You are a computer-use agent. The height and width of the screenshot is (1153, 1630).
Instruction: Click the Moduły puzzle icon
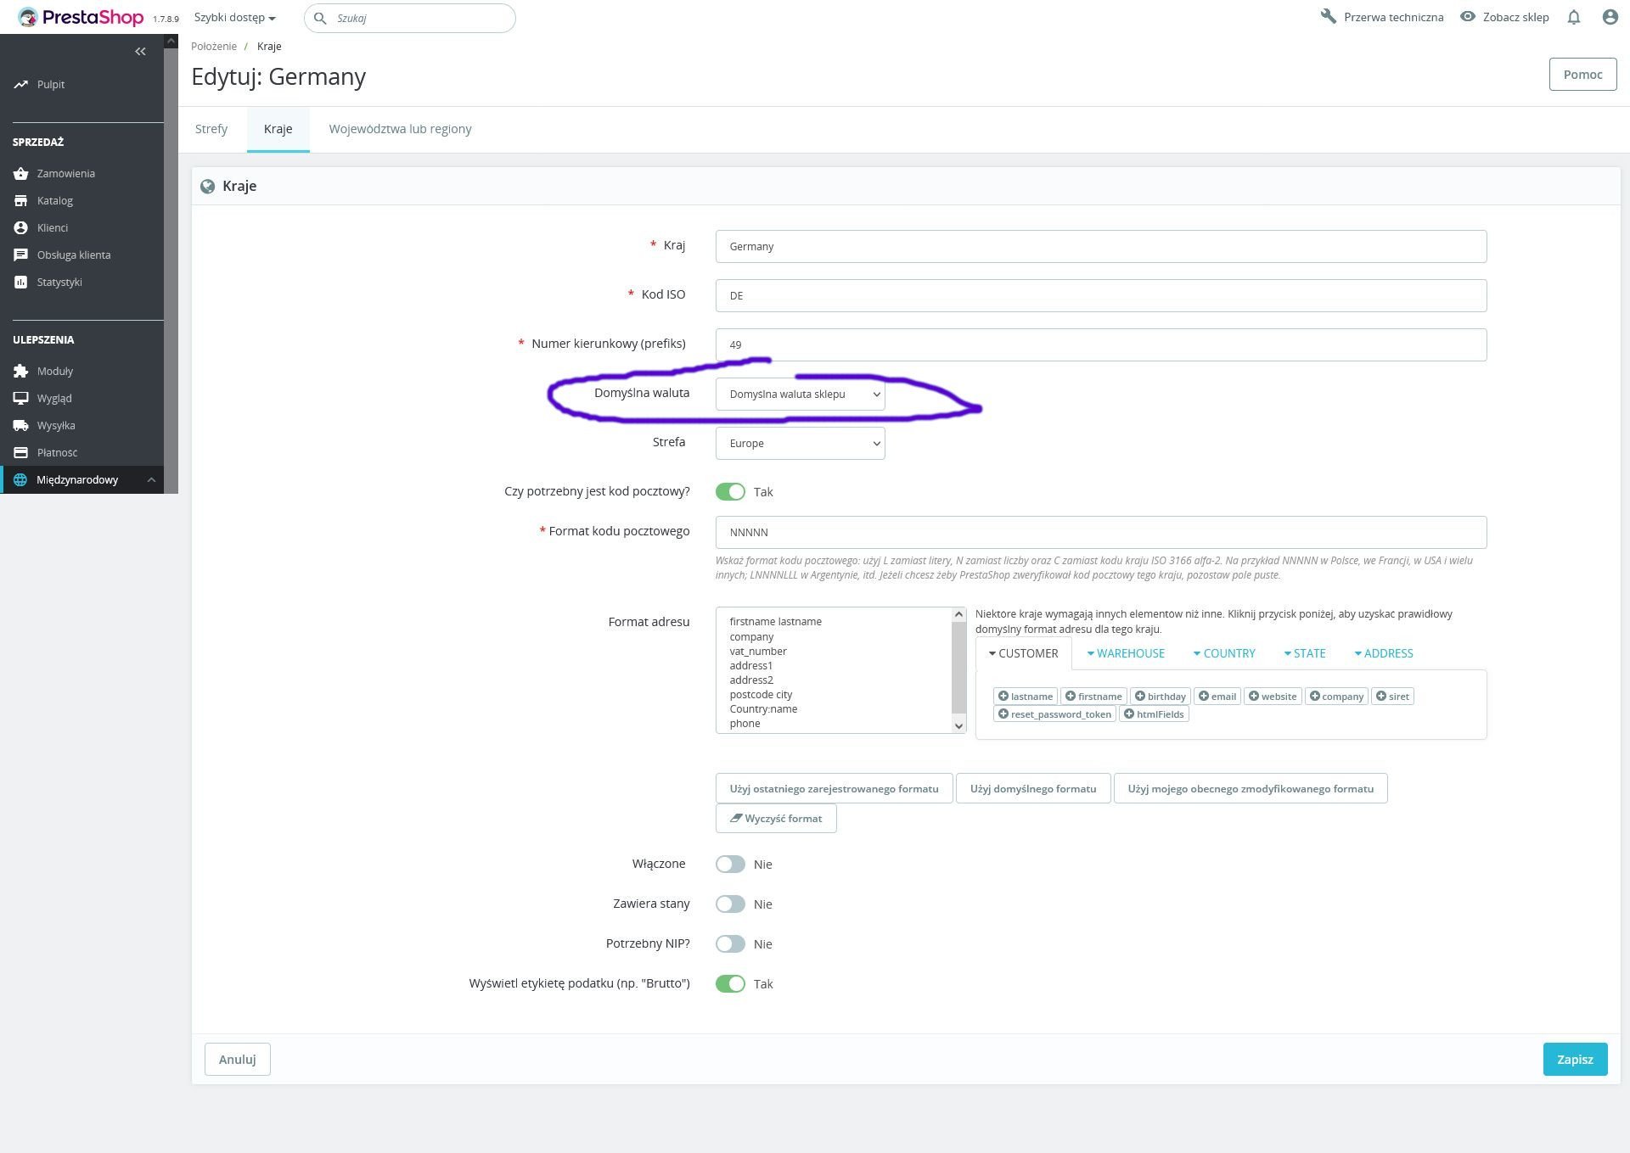pos(21,371)
